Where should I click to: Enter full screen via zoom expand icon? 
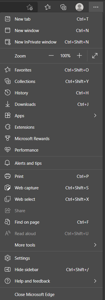95,56
